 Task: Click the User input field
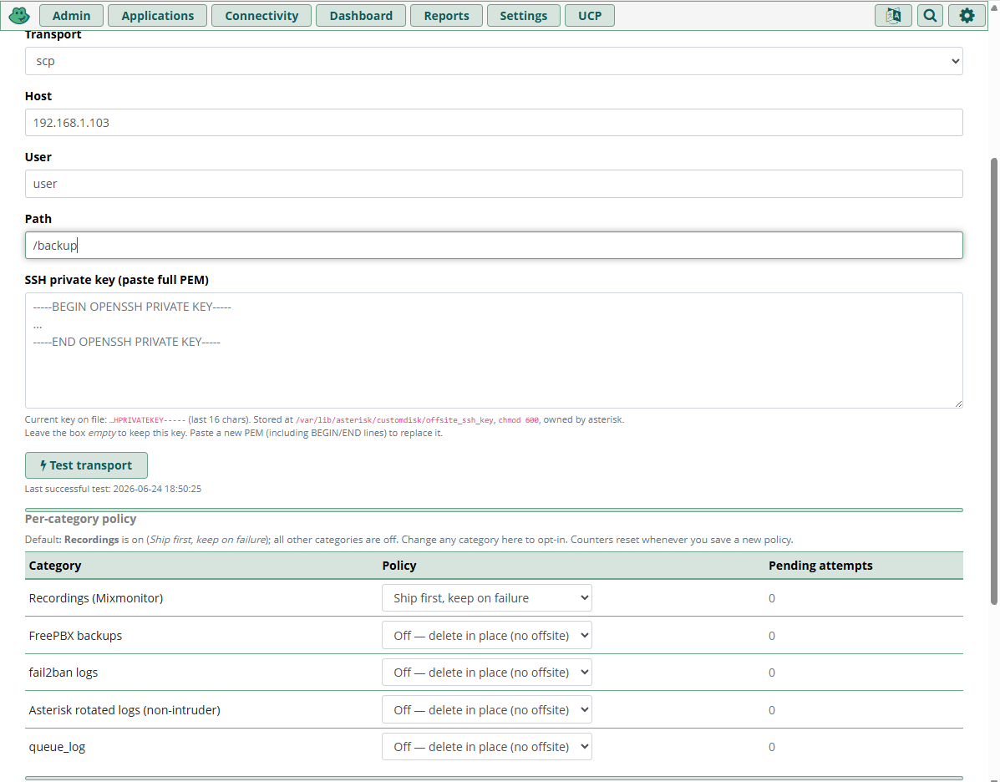pos(494,184)
